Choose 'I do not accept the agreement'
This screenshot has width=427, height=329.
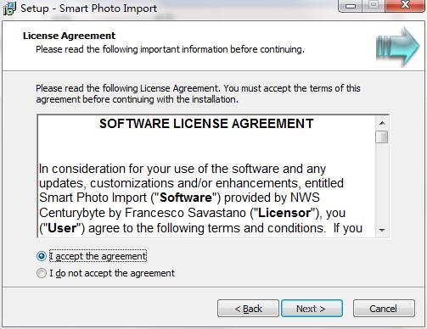[x=42, y=273]
